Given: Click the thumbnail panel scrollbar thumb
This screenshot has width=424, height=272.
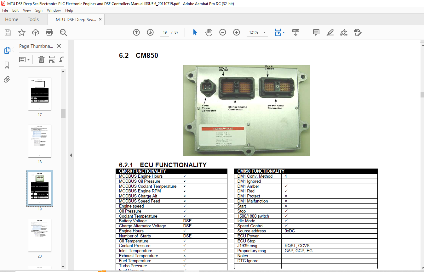Looking at the screenshot, I should [x=63, y=114].
